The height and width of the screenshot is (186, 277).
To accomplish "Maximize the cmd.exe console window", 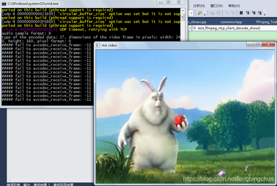I will coord(168,2).
